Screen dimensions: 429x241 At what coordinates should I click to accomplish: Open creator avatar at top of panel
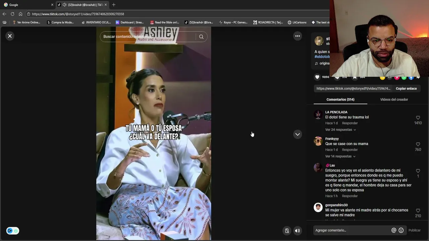tap(319, 41)
